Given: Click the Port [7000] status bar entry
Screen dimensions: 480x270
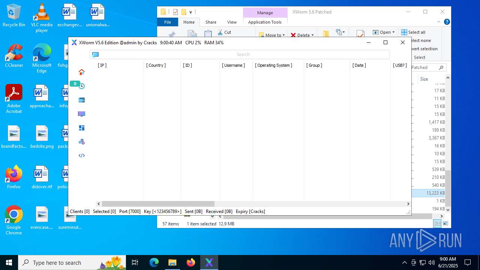Looking at the screenshot, I should 130,211.
